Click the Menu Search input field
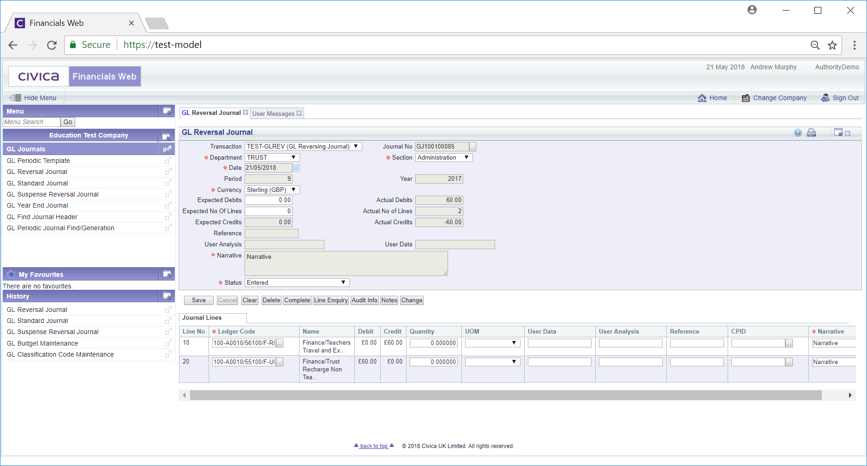This screenshot has width=867, height=466. (x=31, y=122)
